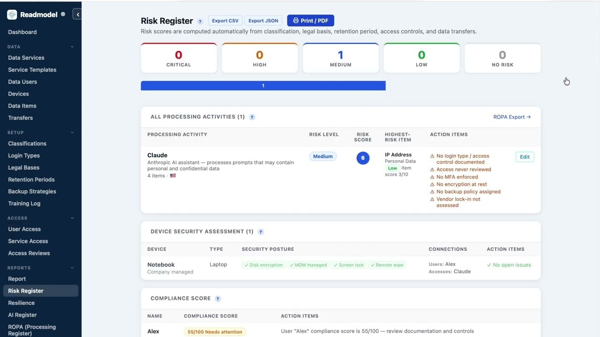600x337 pixels.
Task: Collapse the sidebar with the chevron button
Action: tap(77, 15)
